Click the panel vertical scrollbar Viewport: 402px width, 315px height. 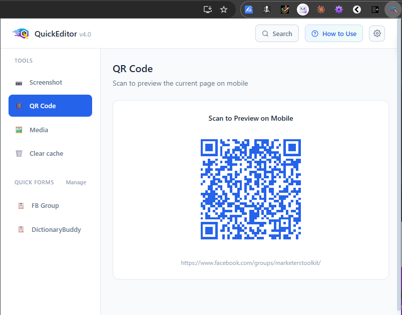tap(399, 164)
